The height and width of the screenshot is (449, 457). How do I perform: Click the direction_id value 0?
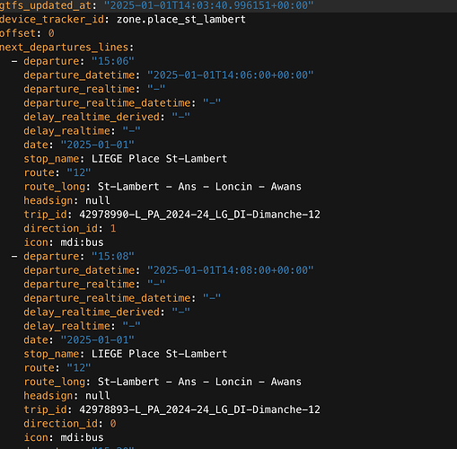pos(113,424)
